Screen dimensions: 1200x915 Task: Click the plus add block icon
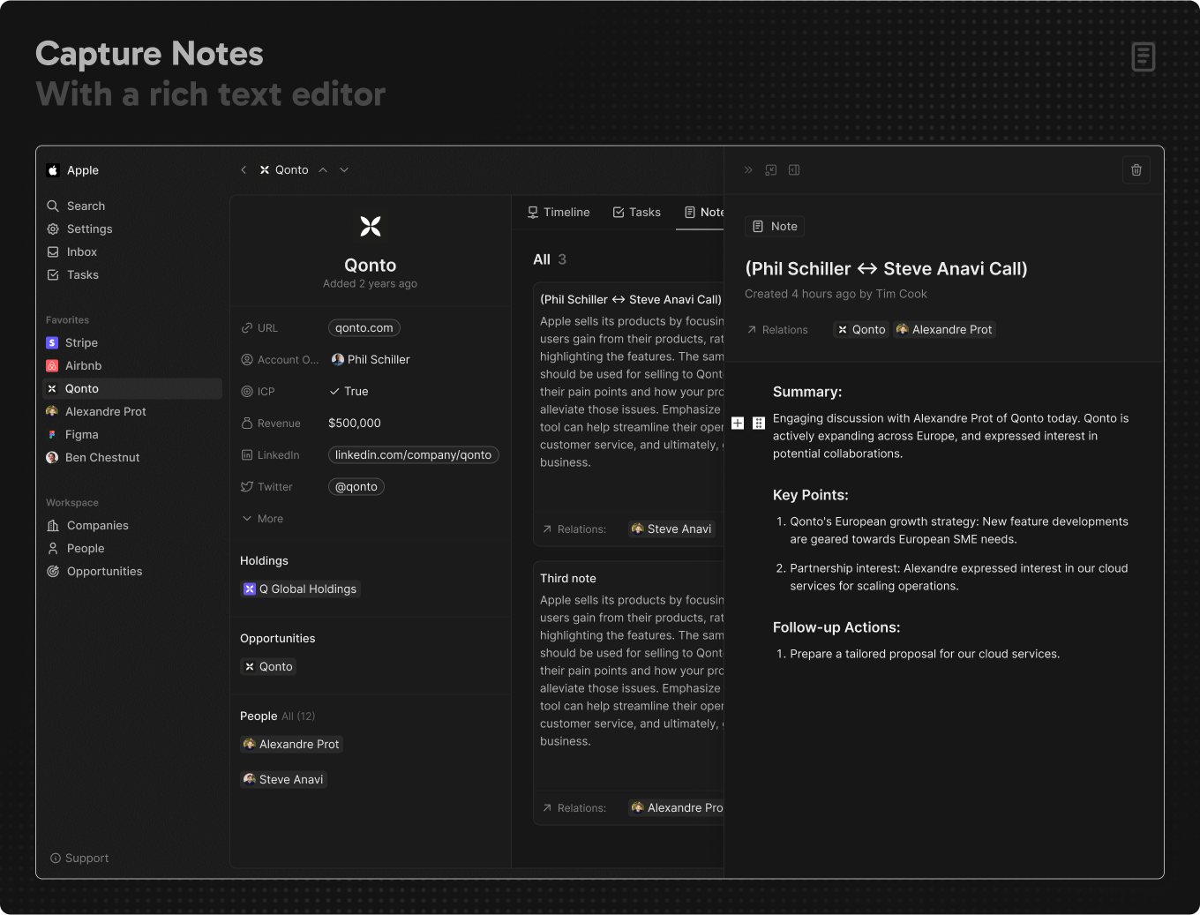click(x=738, y=424)
